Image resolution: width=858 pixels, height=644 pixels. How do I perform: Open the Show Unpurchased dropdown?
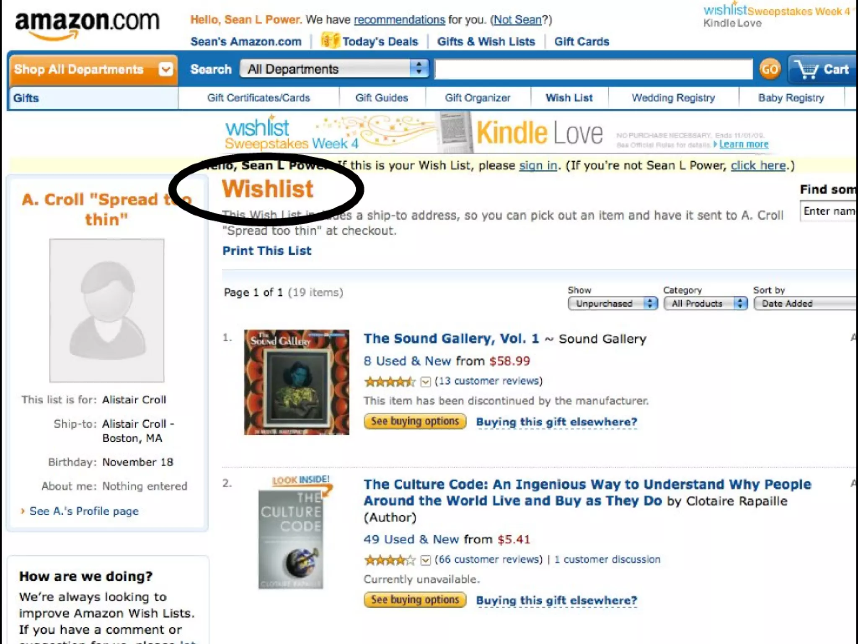(x=613, y=304)
